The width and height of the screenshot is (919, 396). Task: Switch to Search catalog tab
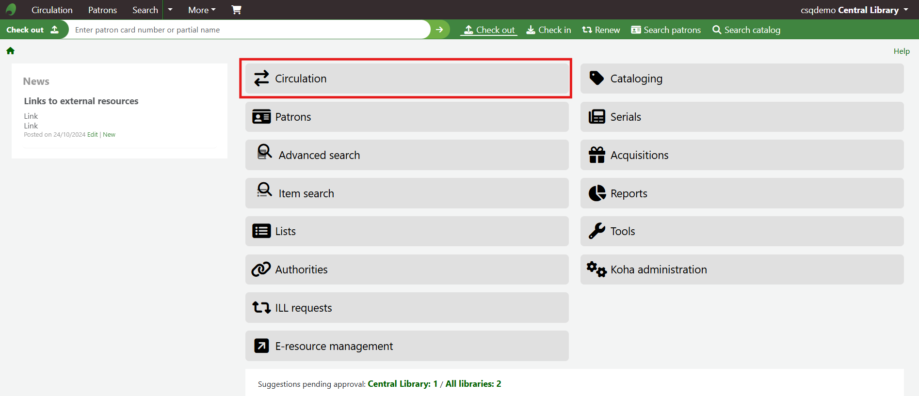(x=746, y=30)
